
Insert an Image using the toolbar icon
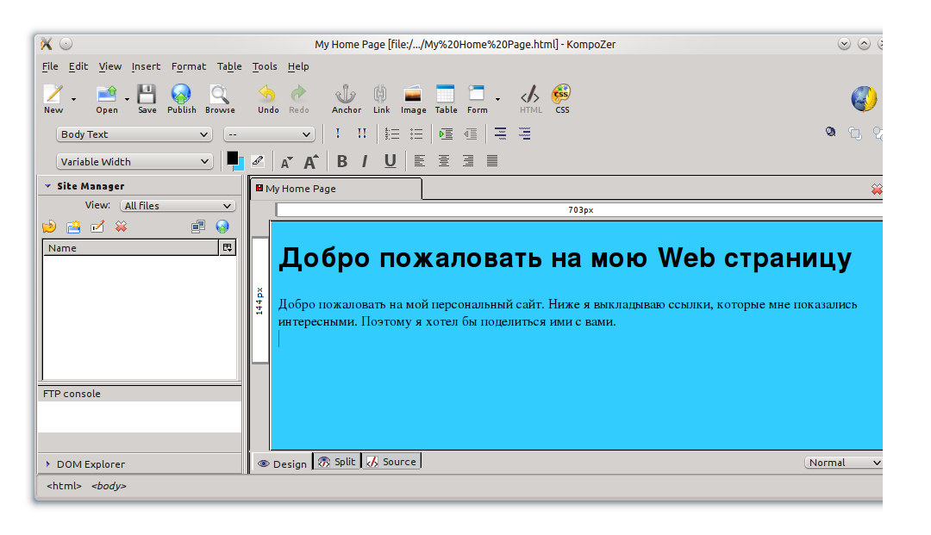(x=413, y=97)
